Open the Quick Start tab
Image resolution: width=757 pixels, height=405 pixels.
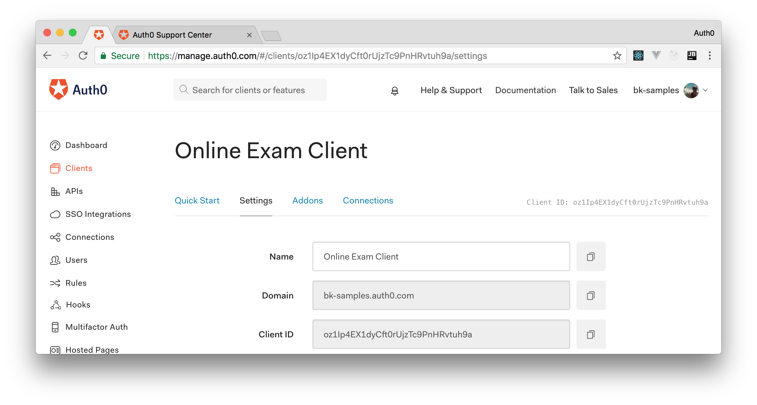(197, 201)
